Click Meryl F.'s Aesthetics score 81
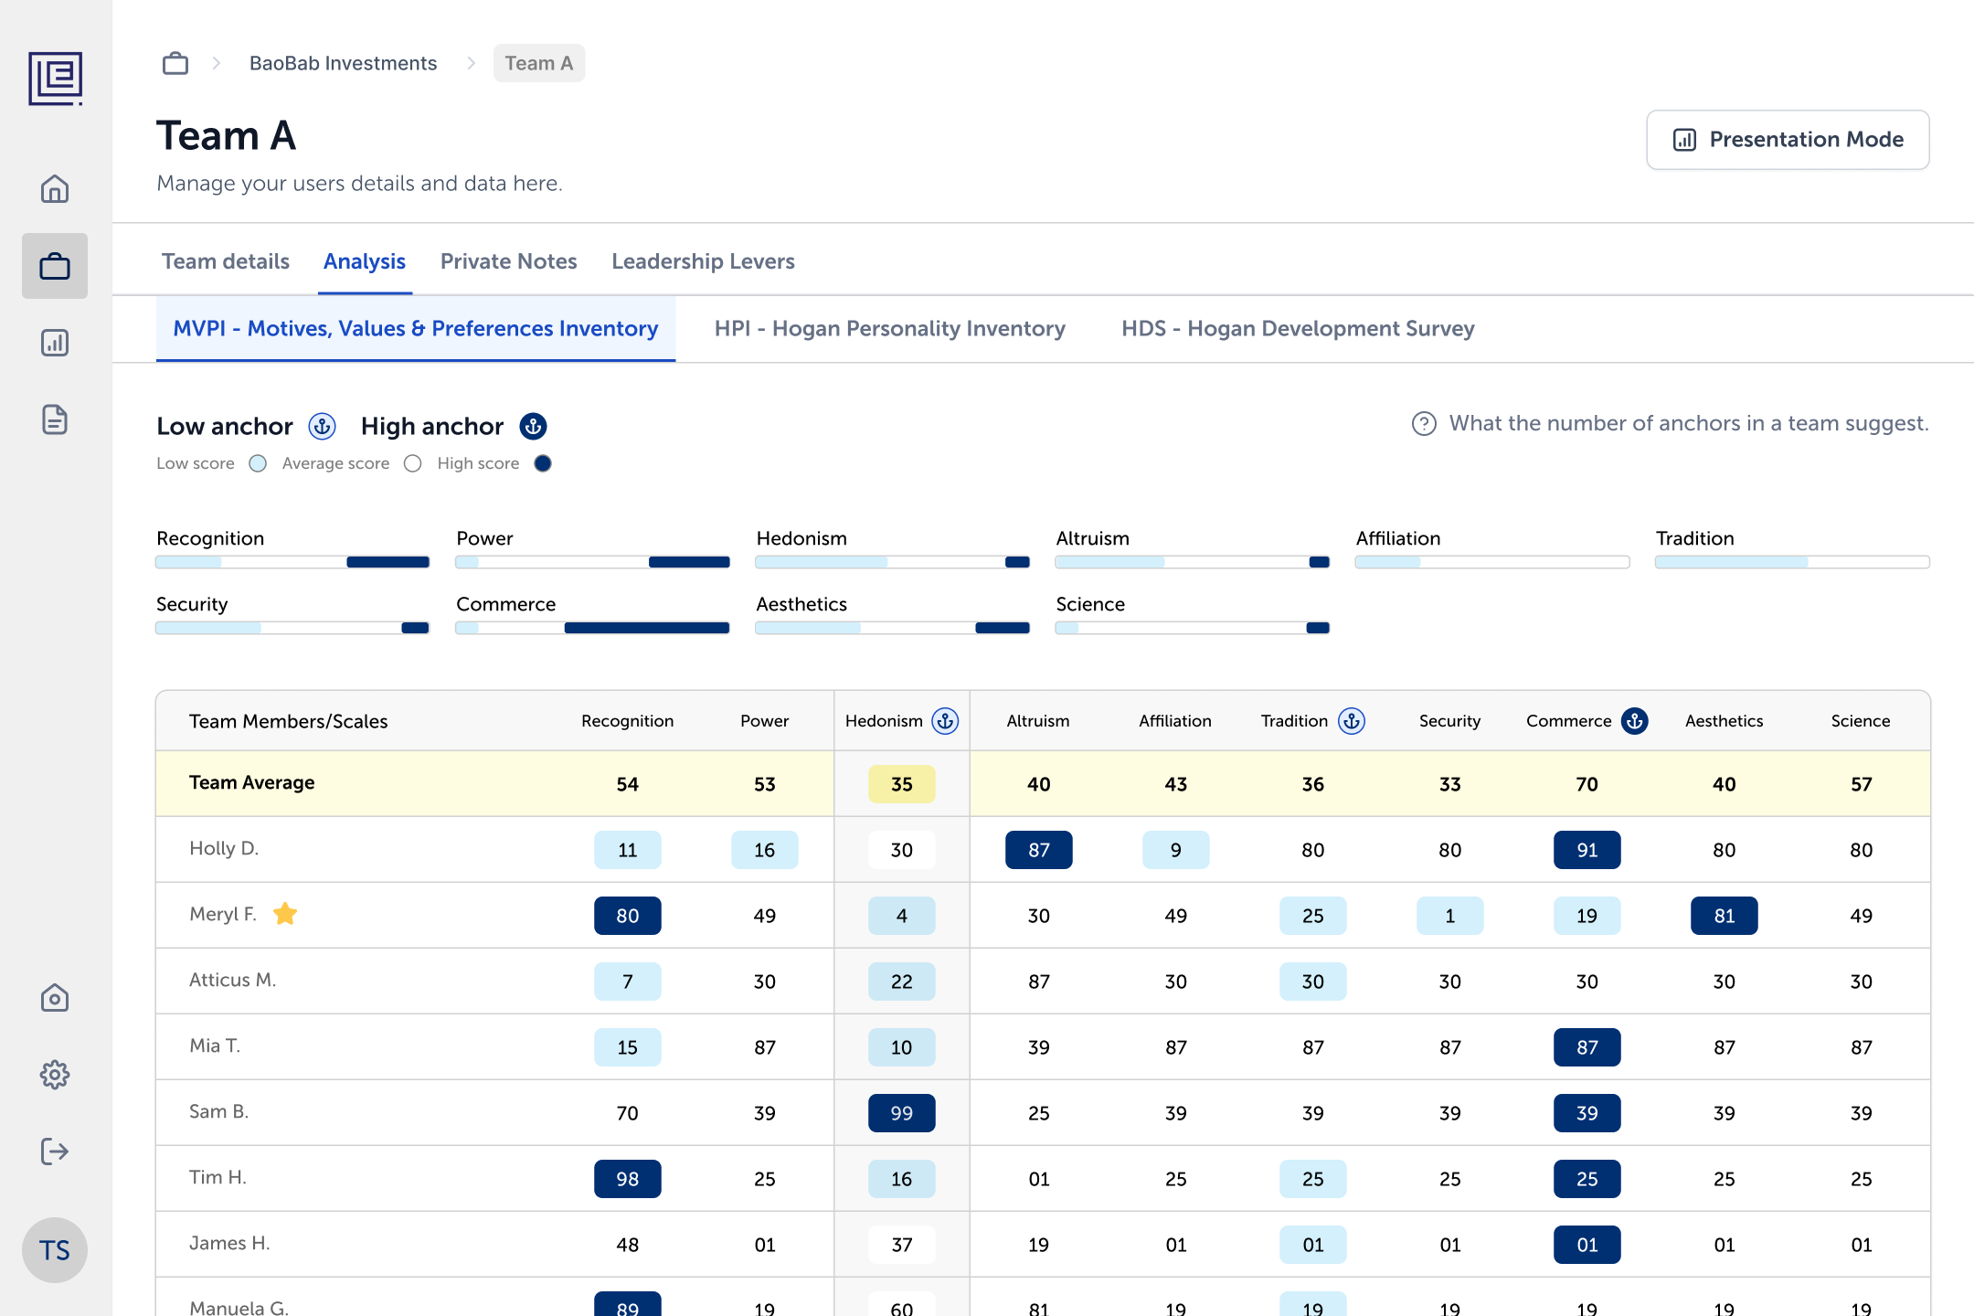Viewport: 1974px width, 1316px height. (x=1725, y=916)
